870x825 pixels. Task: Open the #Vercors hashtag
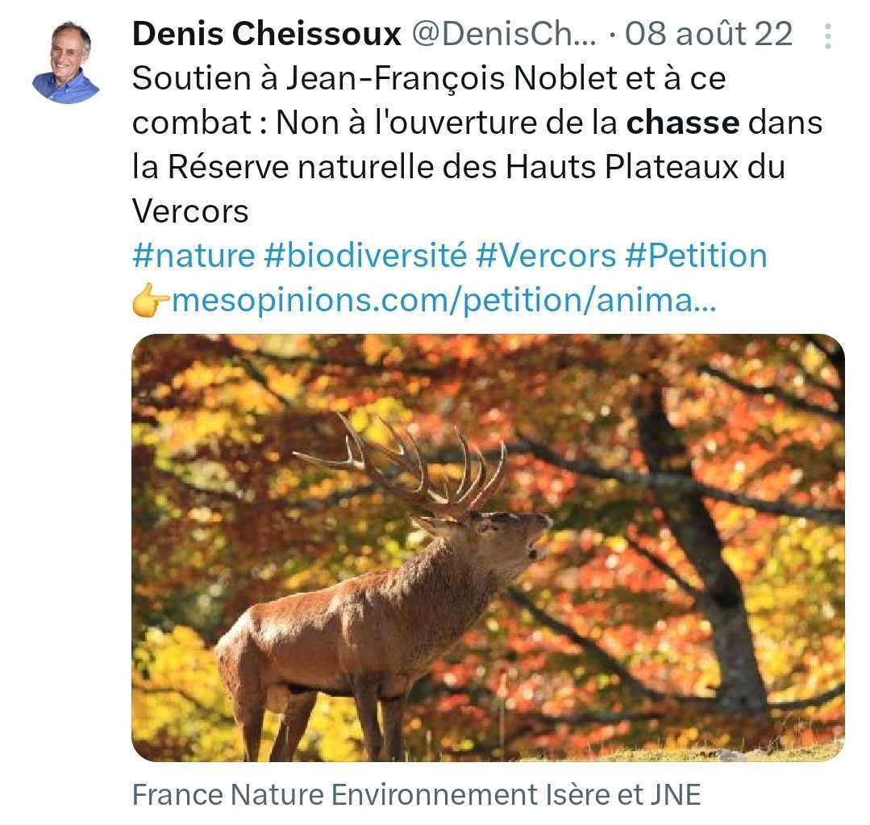coord(546,256)
